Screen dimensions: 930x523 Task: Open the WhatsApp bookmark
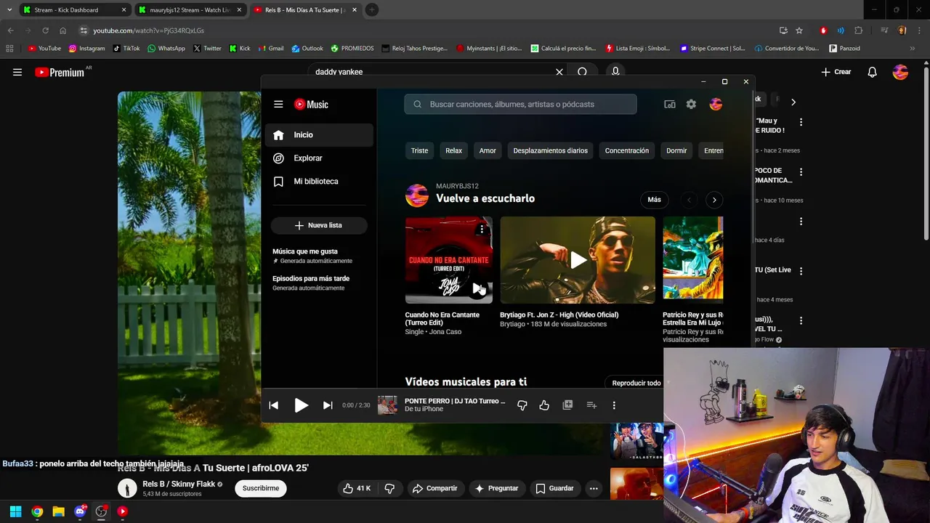point(166,49)
